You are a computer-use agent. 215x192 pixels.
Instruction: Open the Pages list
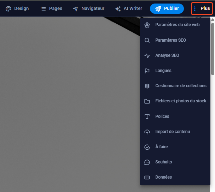(51, 8)
